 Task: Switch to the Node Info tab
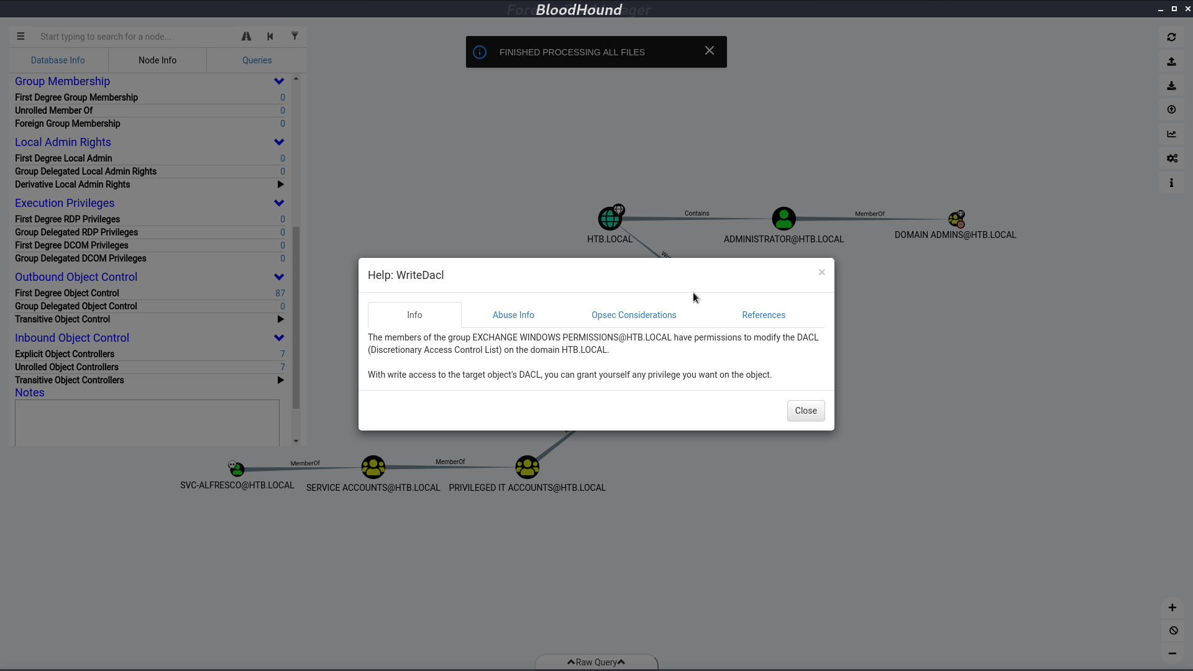tap(157, 60)
